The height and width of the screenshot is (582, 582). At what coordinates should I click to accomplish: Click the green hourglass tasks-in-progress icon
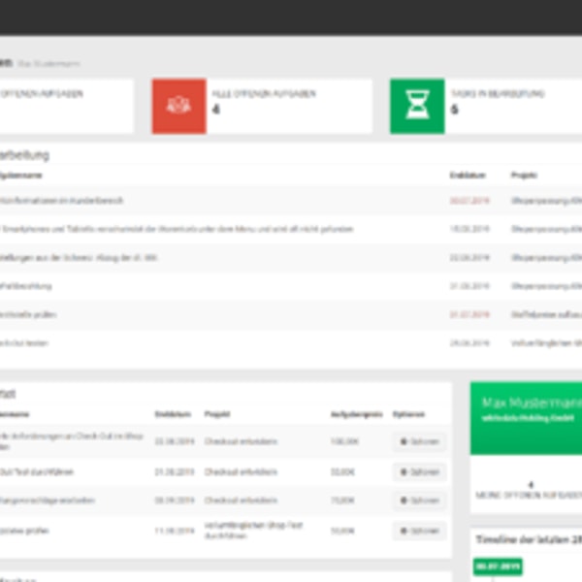(417, 106)
